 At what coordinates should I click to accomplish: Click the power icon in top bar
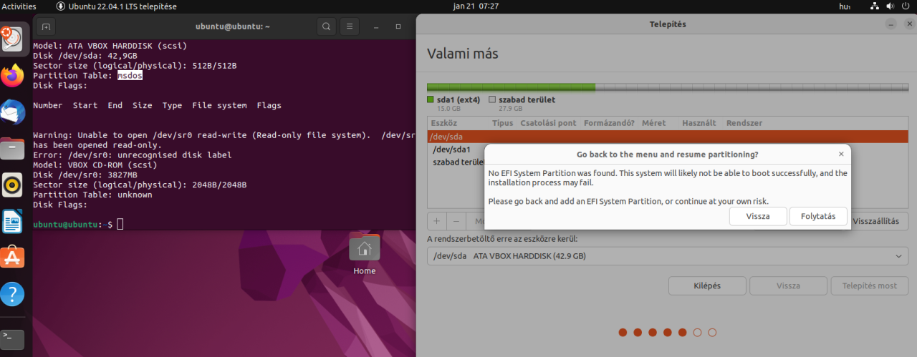906,6
